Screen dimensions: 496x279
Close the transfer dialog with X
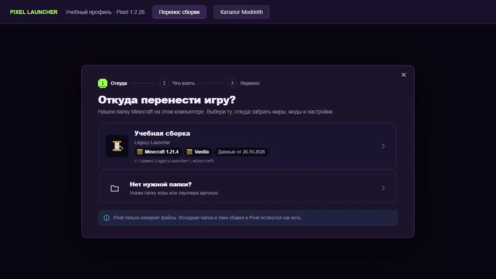[x=404, y=75]
